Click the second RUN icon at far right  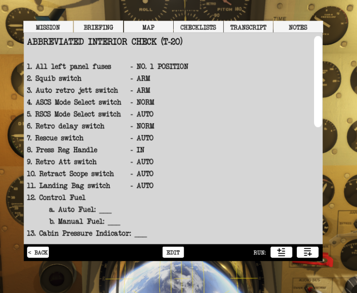click(307, 252)
